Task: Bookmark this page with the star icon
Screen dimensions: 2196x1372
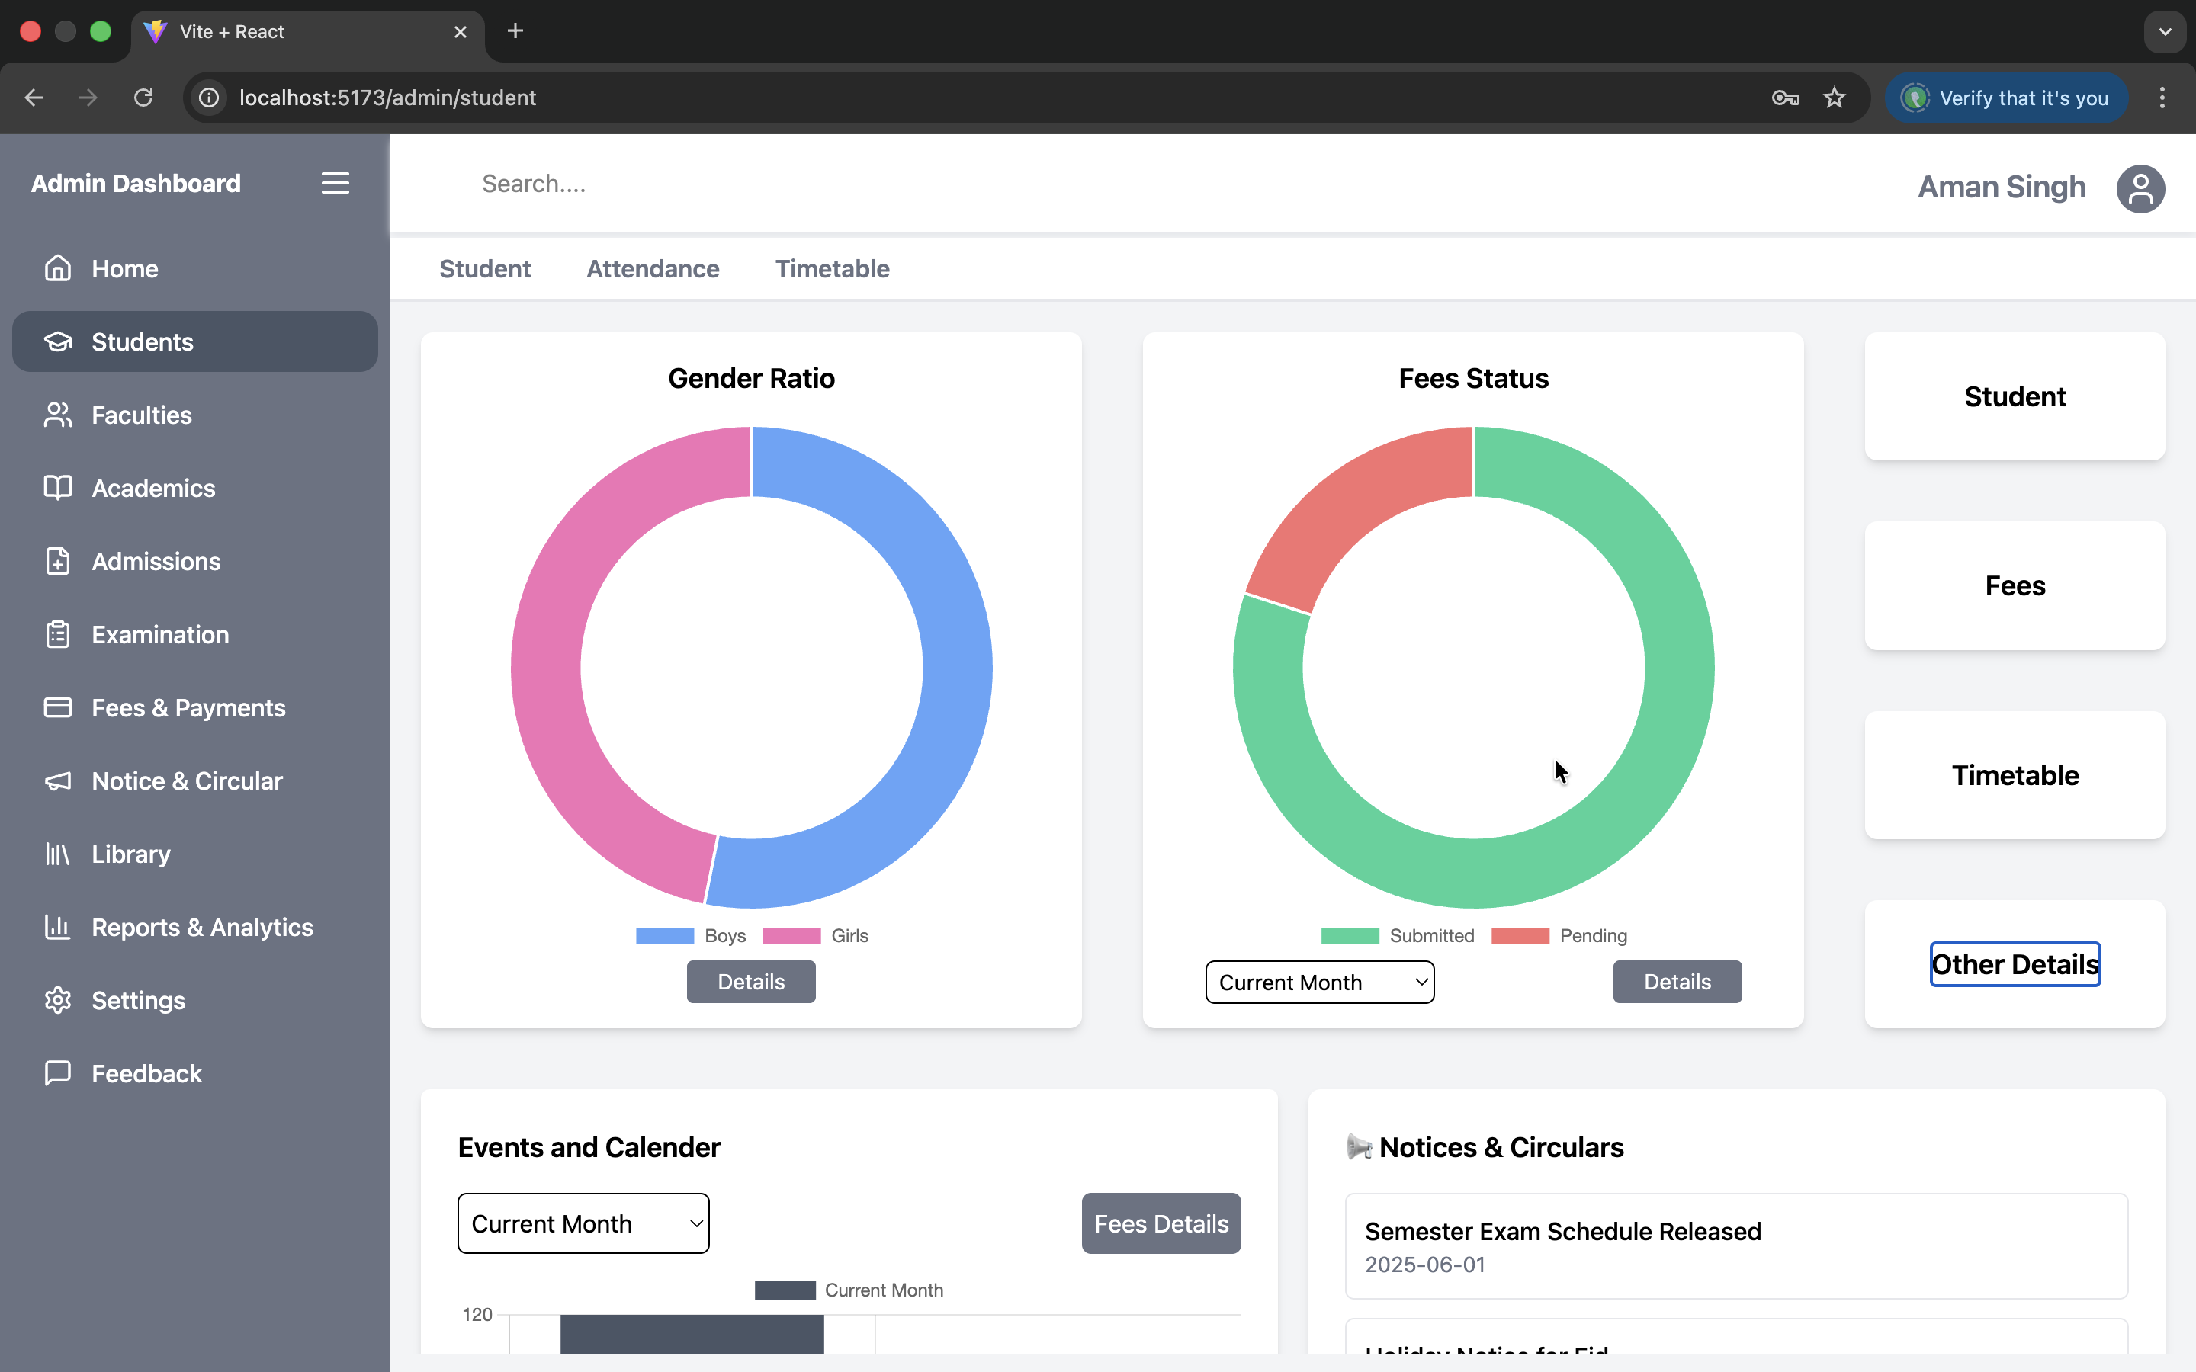Action: tap(1835, 97)
